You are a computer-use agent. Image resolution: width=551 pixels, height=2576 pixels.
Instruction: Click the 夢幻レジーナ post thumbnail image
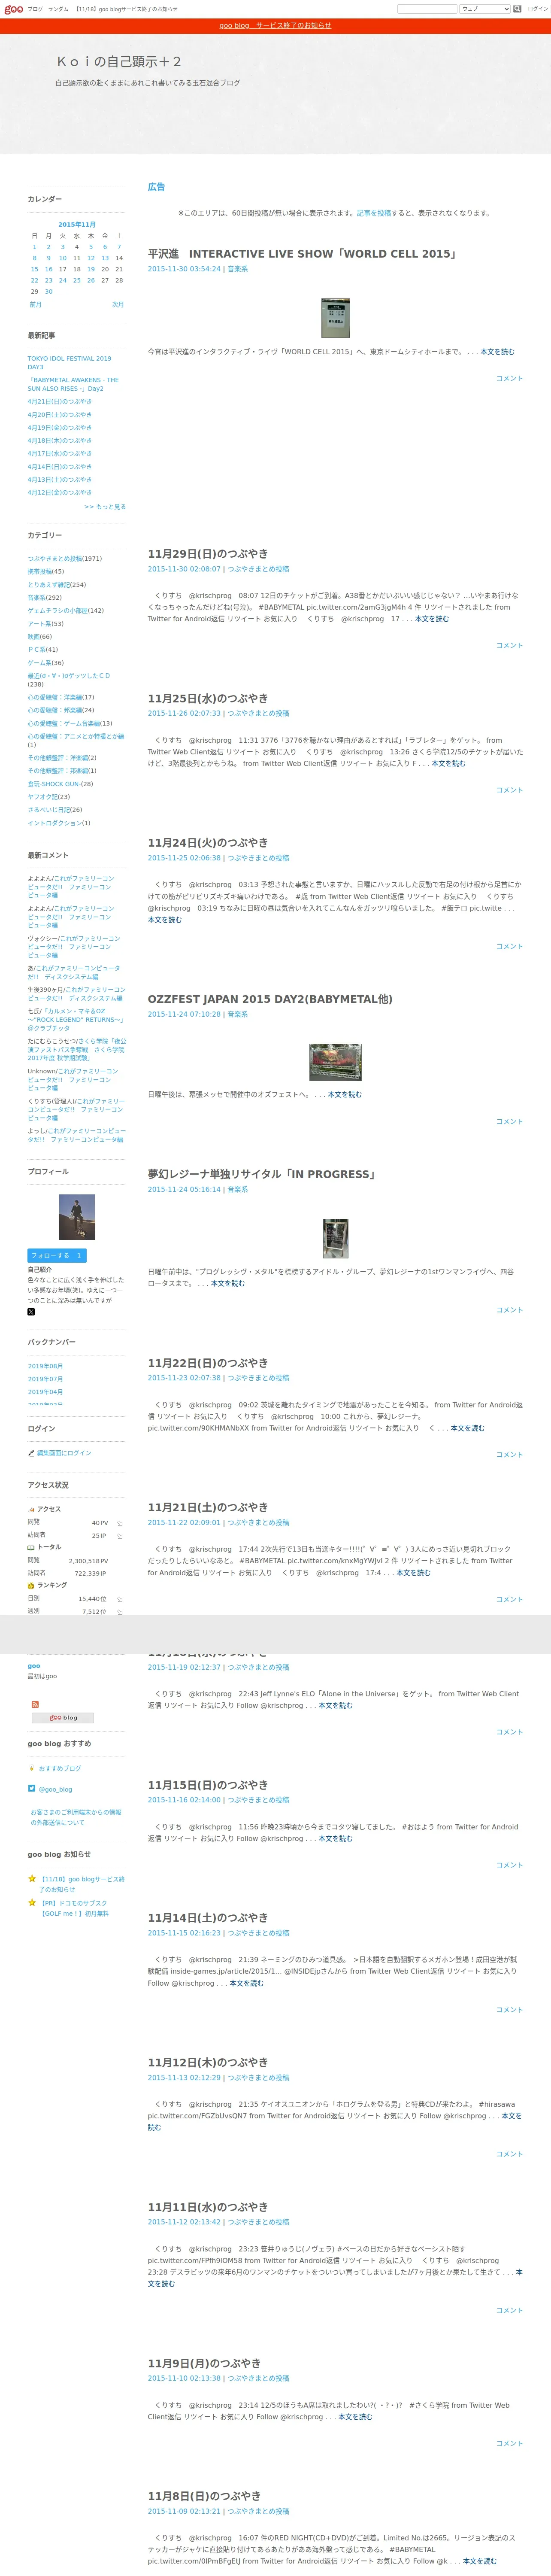[335, 1238]
